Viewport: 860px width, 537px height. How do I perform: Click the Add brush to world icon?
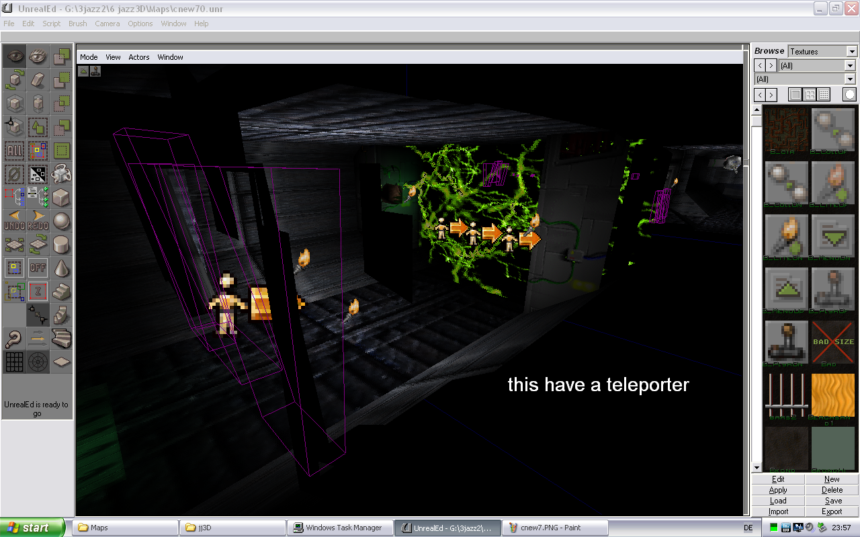coord(61,57)
